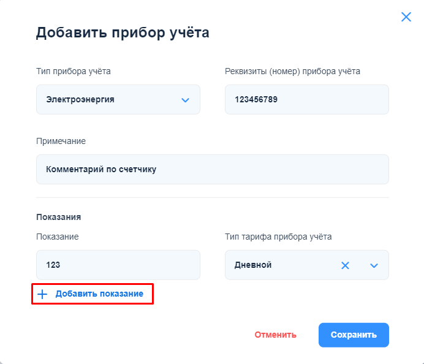Select the Электроэнергия meter type field
This screenshot has width=424, height=364.
pyautogui.click(x=110, y=99)
